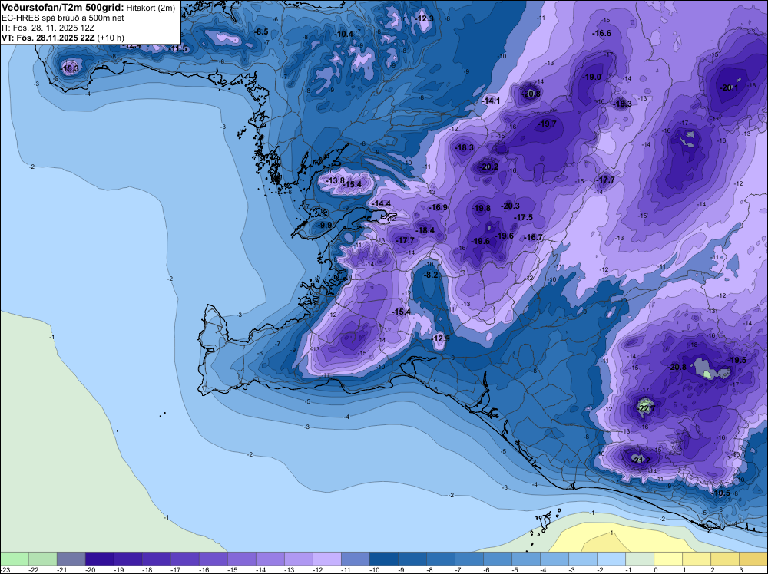The image size is (768, 574).
Task: Click the -19.0 temperature value
Action: point(591,77)
